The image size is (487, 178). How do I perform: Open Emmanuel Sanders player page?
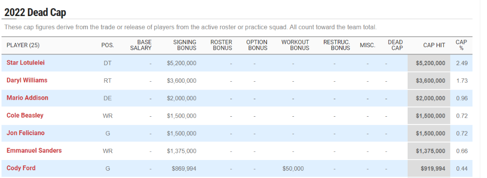pyautogui.click(x=34, y=151)
